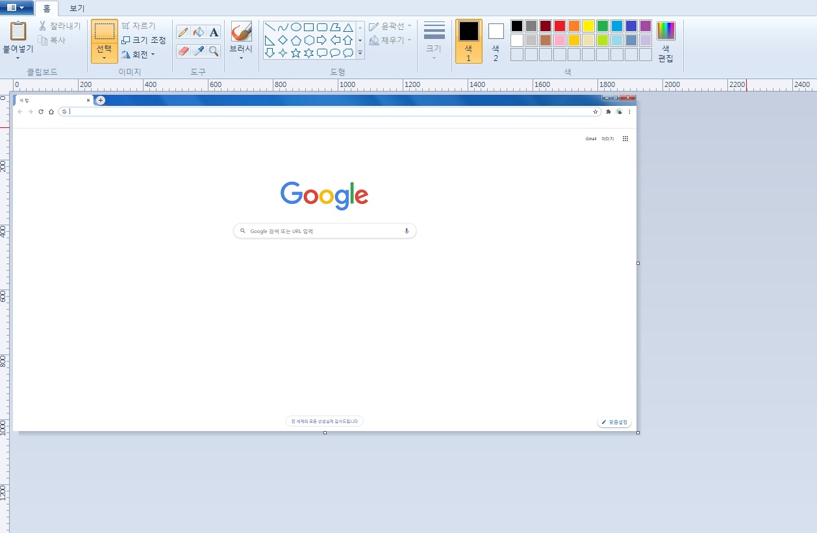Select the Fill with color bucket tool
Image resolution: width=817 pixels, height=533 pixels.
[x=199, y=32]
